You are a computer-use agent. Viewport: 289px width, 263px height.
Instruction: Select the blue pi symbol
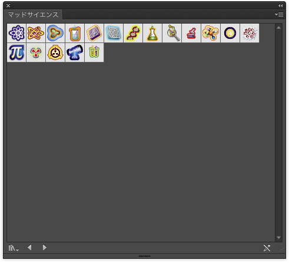tap(16, 52)
